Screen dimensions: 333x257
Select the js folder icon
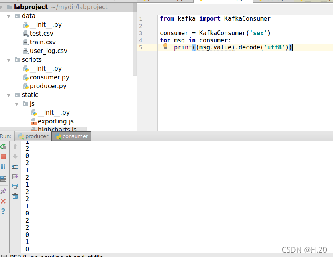25,103
